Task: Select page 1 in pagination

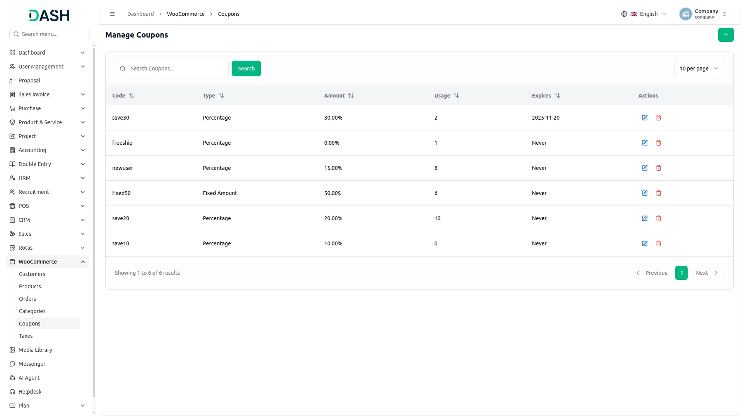Action: pos(681,273)
